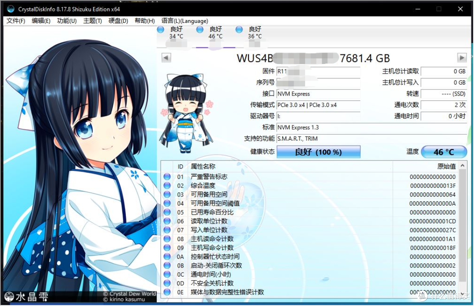The height and width of the screenshot is (306, 474).
Task: Click raw value 000000000000A
Action: 433,203
